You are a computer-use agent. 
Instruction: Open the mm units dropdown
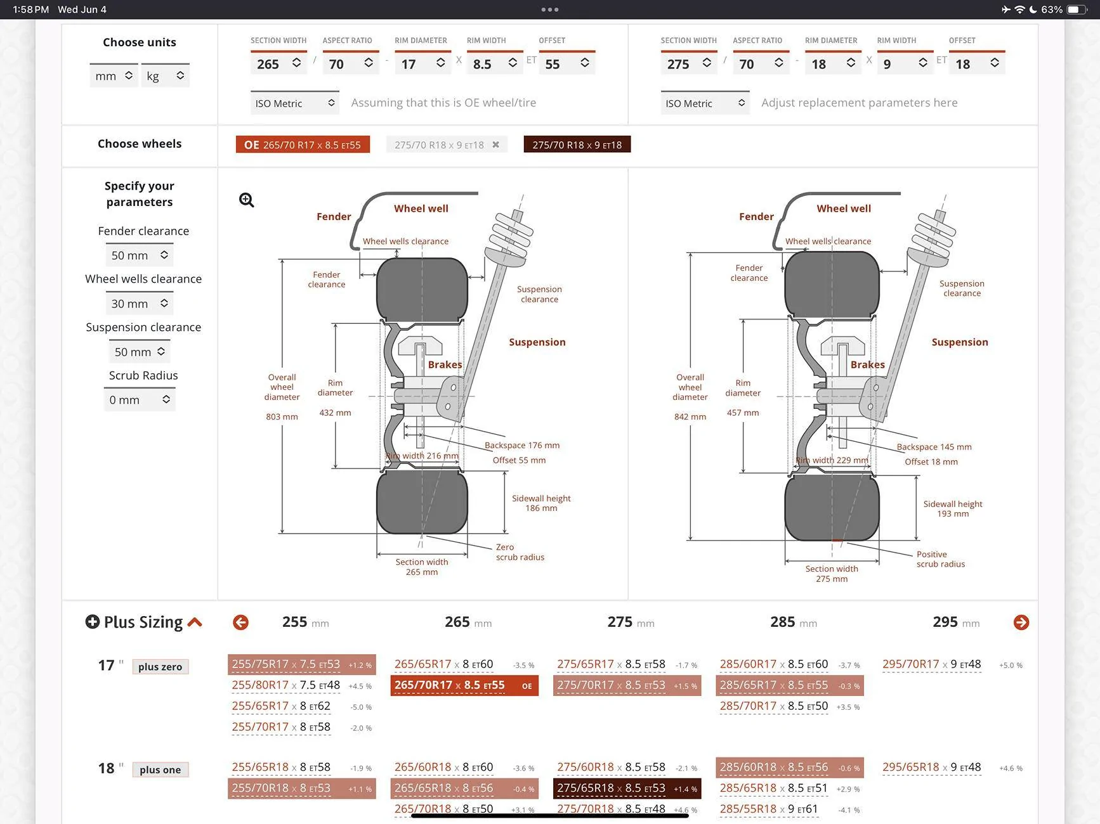114,76
